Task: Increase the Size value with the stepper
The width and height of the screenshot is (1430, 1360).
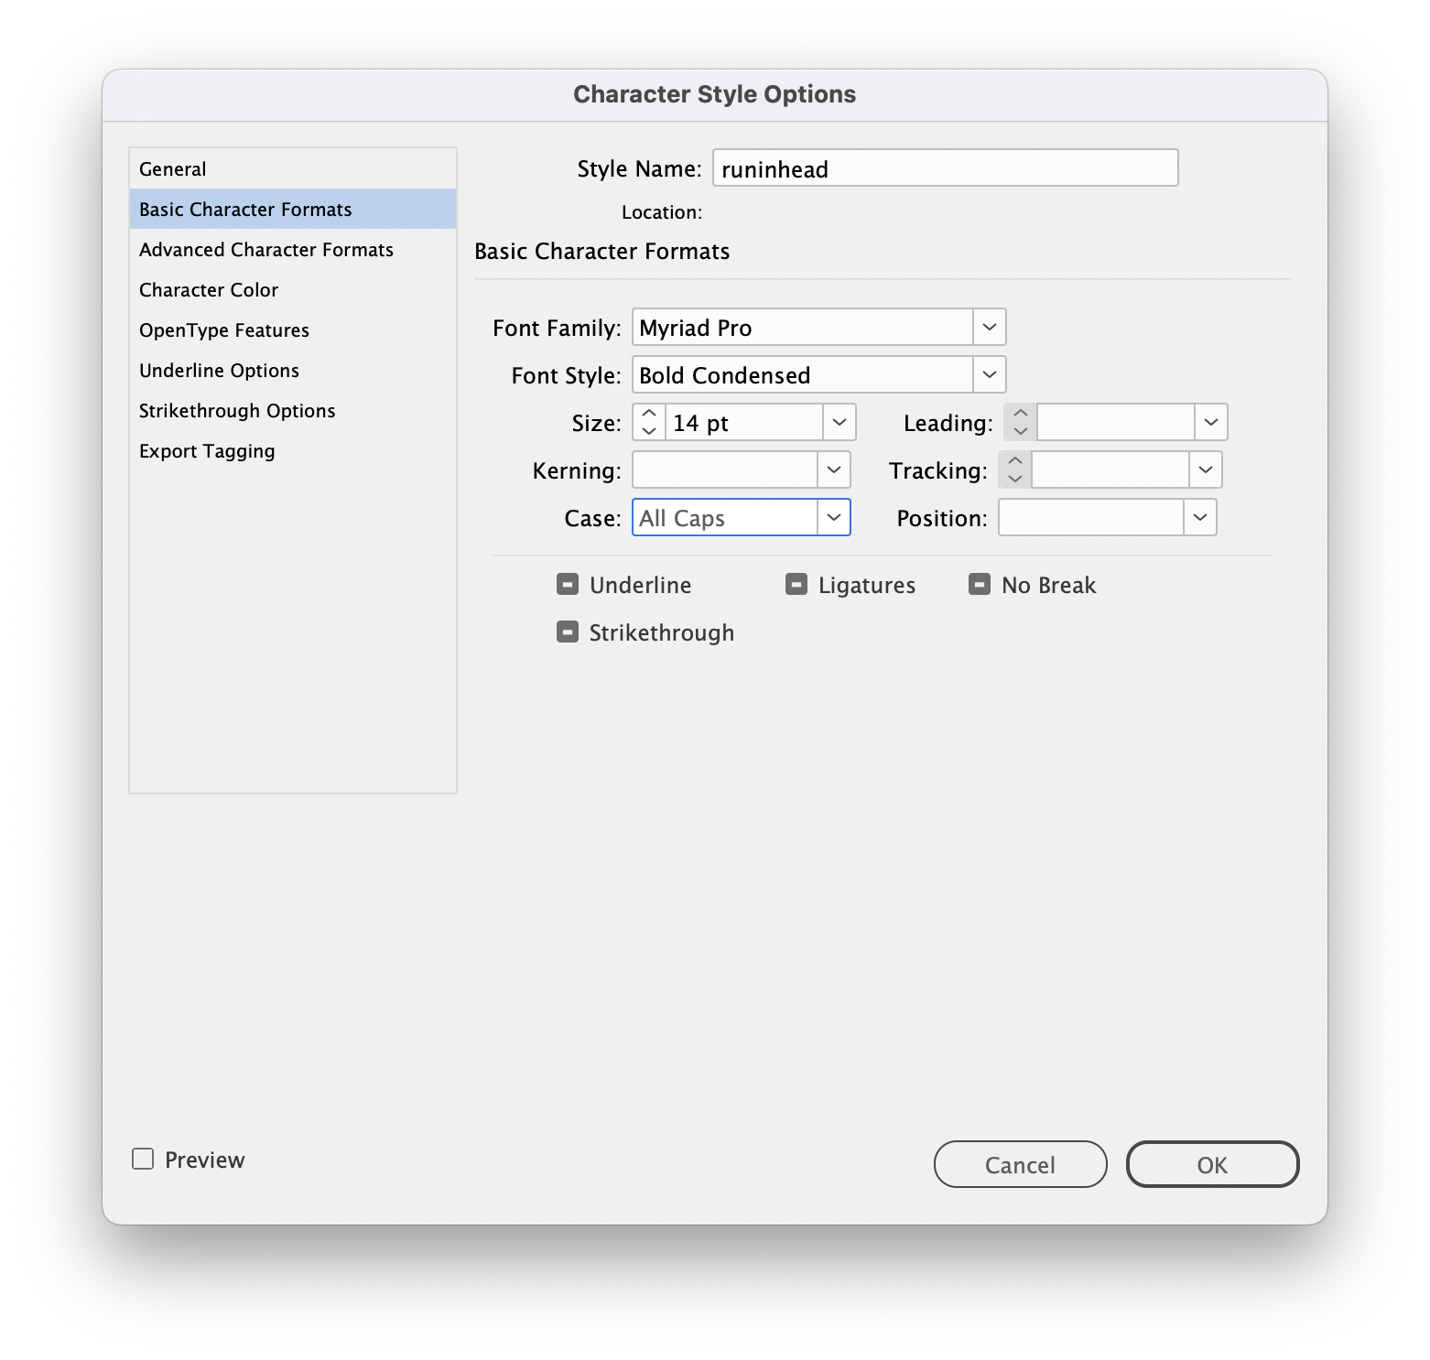Action: point(647,415)
